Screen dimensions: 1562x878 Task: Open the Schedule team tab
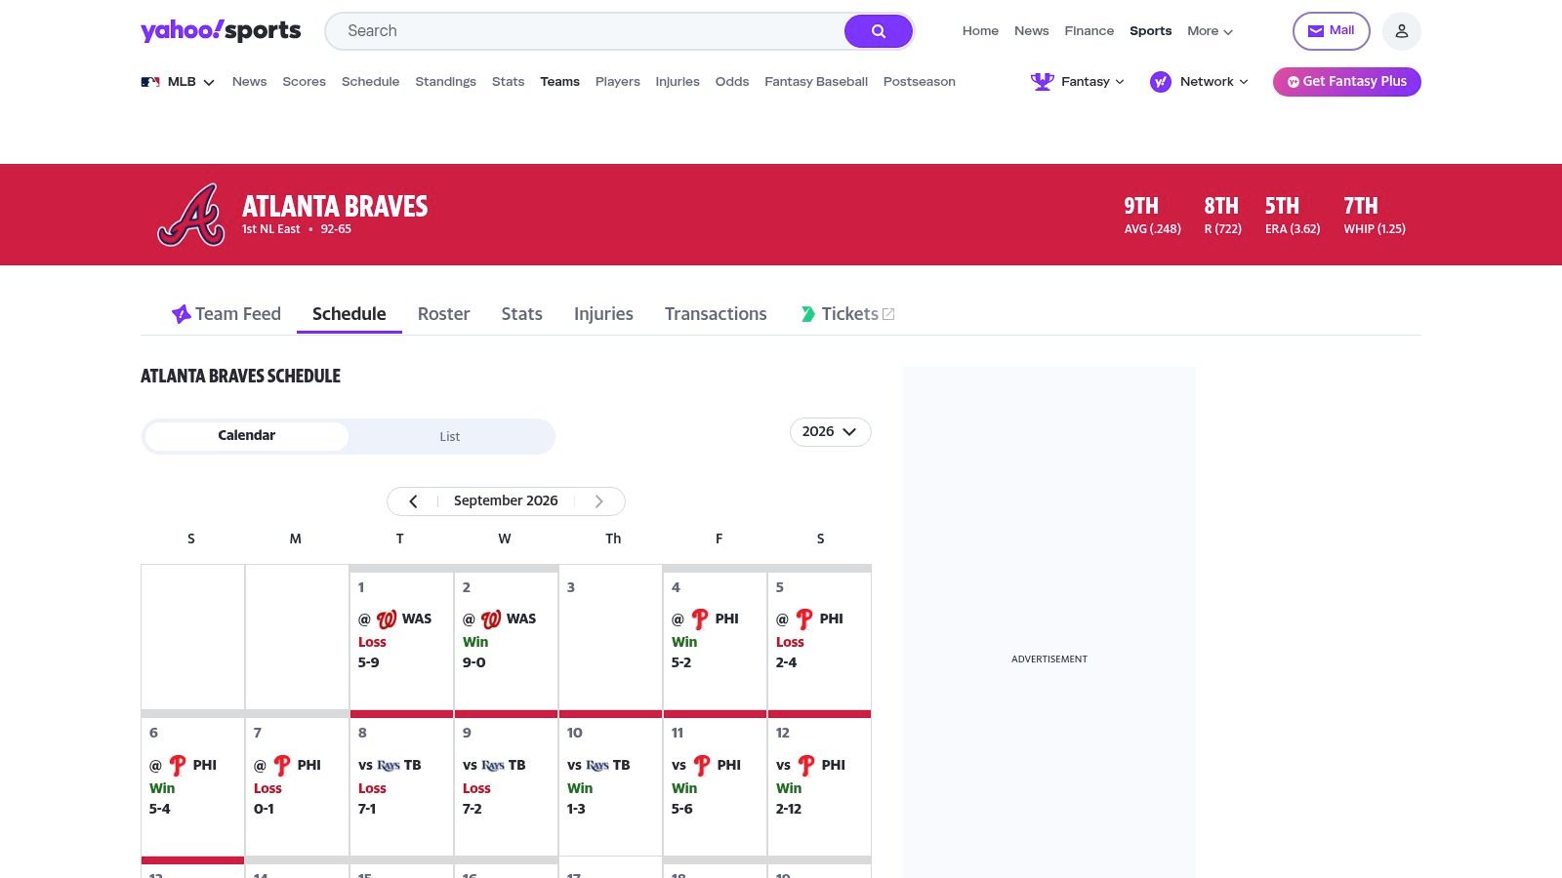click(349, 314)
